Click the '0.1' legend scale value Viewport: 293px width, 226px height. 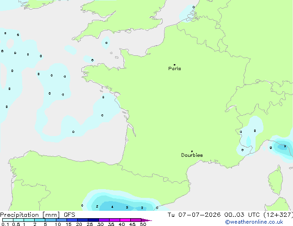click(5, 224)
